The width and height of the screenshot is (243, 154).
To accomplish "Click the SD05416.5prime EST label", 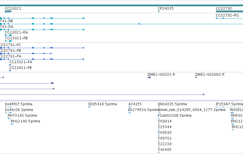I will pos(103,104).
